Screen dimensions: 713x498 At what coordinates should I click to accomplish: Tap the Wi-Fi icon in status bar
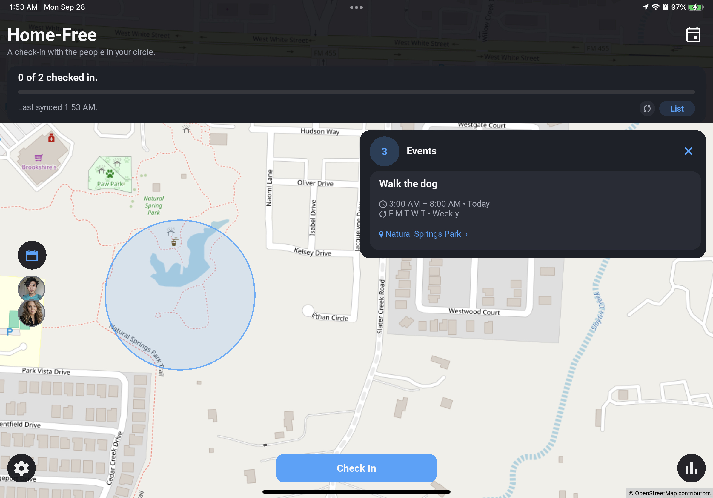pyautogui.click(x=655, y=7)
